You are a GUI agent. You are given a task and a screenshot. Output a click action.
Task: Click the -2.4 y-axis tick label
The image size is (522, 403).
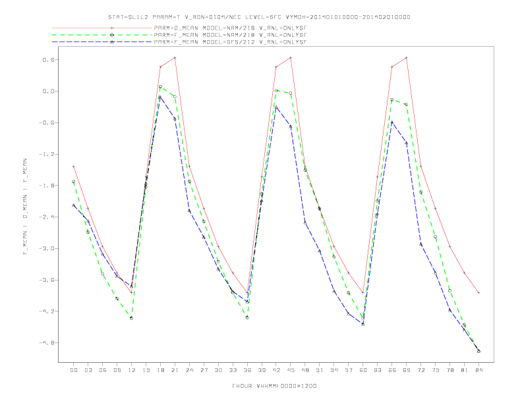click(x=45, y=217)
